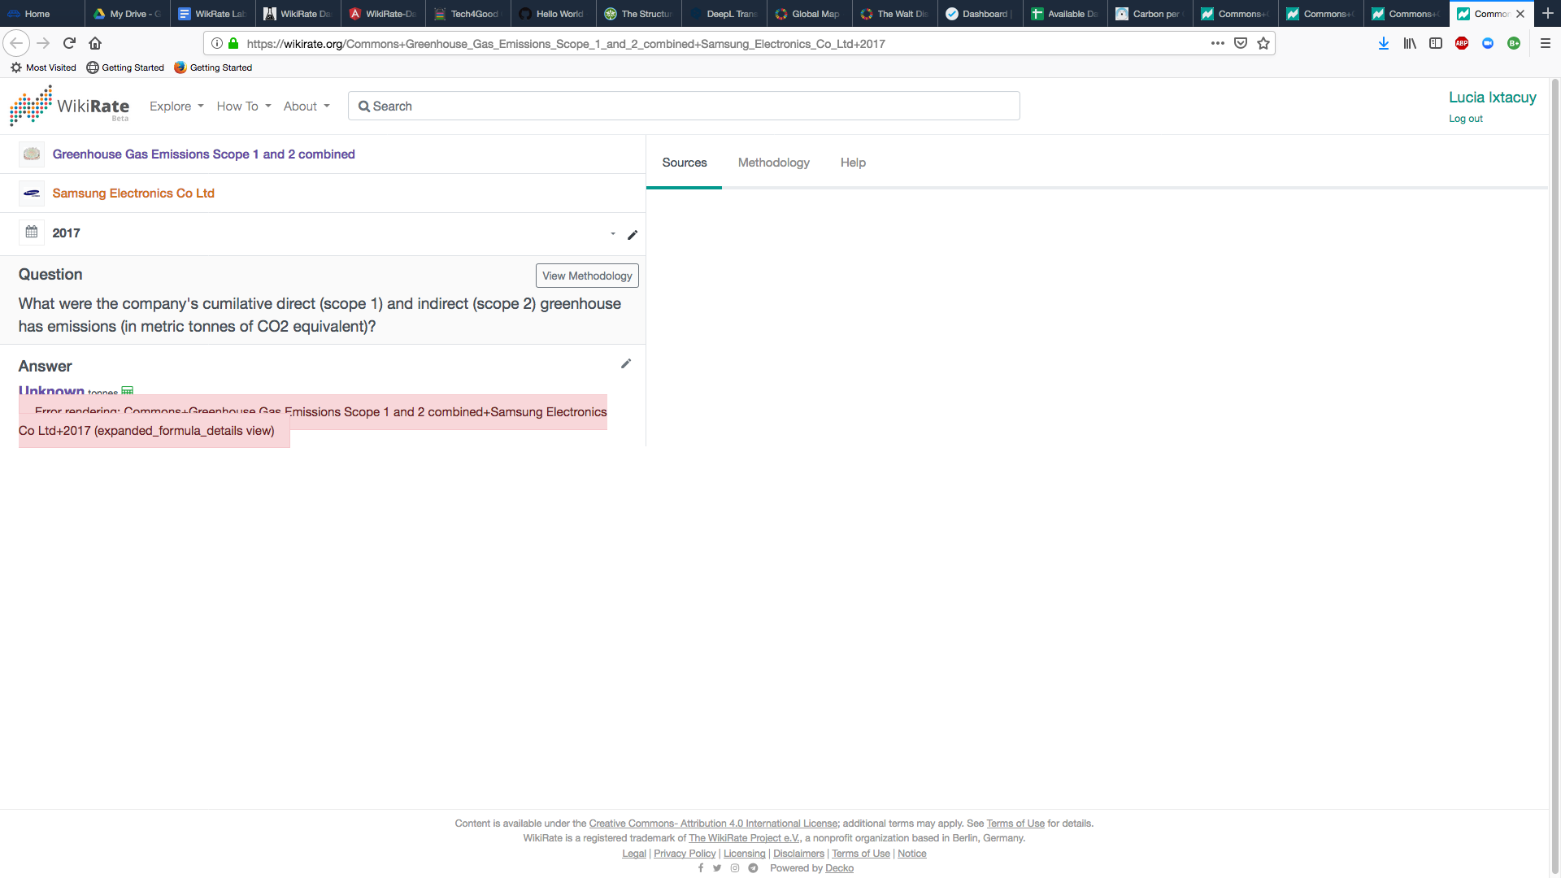Close the active Commons tab
The width and height of the screenshot is (1561, 878).
coord(1520,14)
